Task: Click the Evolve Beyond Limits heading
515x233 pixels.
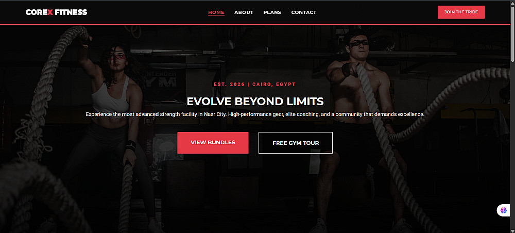Action: coord(255,101)
